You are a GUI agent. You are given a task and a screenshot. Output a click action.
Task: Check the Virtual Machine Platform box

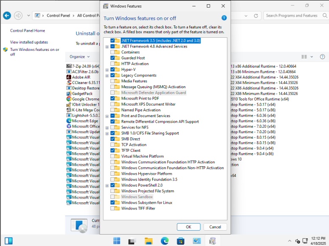tap(112, 156)
